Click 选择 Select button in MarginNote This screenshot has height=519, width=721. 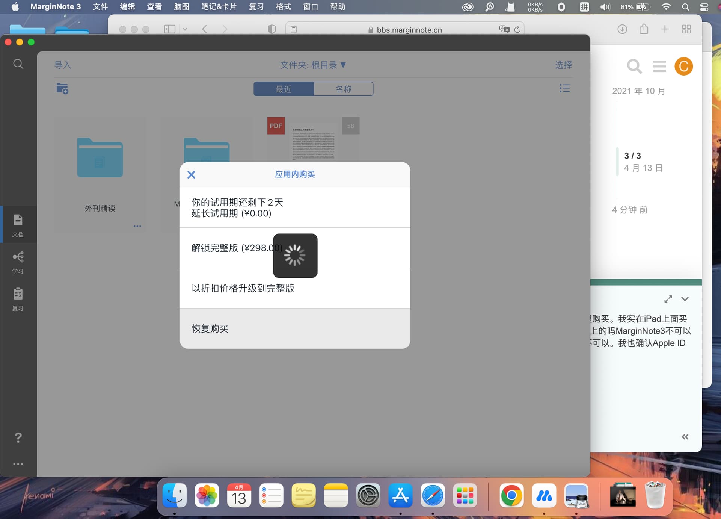[564, 65]
